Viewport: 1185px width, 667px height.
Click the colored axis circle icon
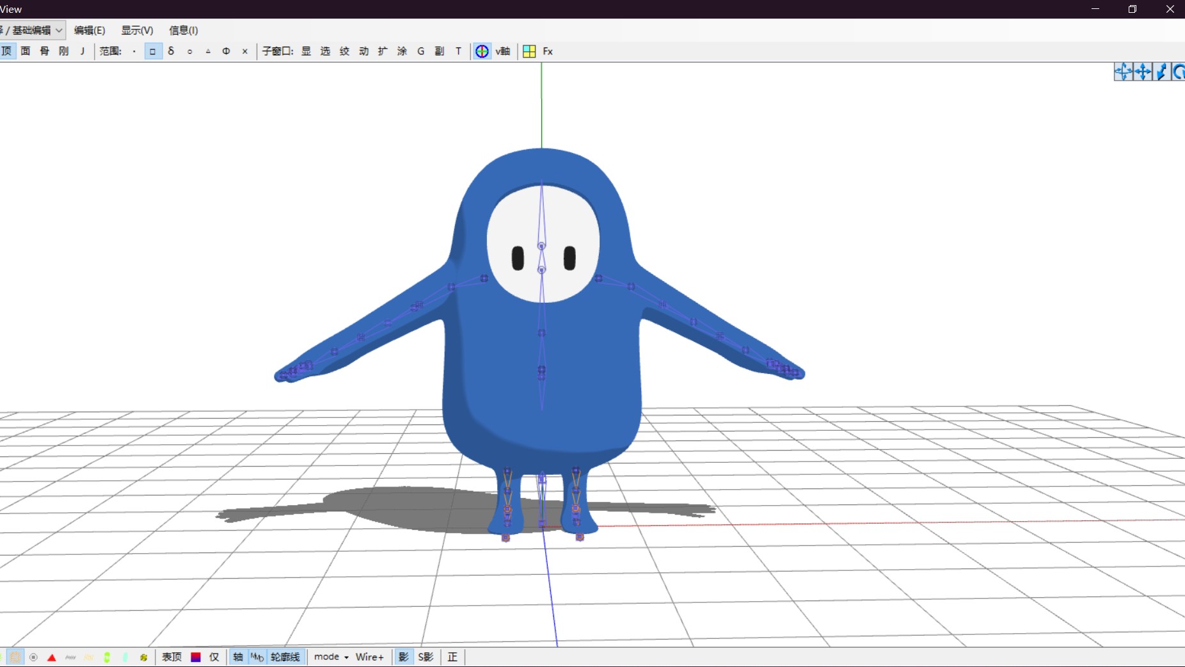pos(482,51)
